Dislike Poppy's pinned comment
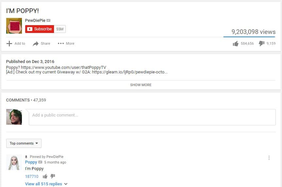282x187 pixels. click(x=53, y=176)
